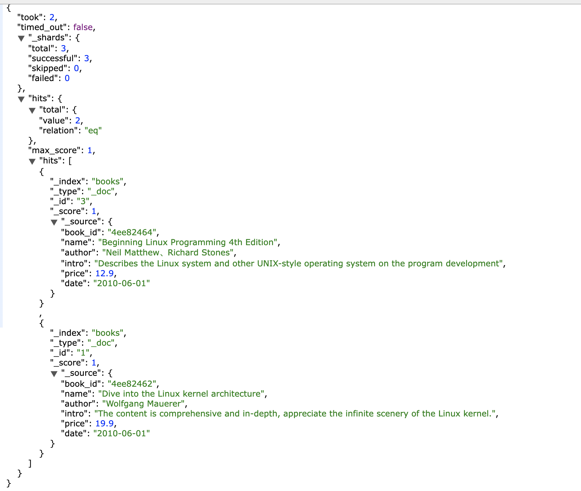The height and width of the screenshot is (491, 581).
Task: Click the timed_out value false
Action: (83, 27)
